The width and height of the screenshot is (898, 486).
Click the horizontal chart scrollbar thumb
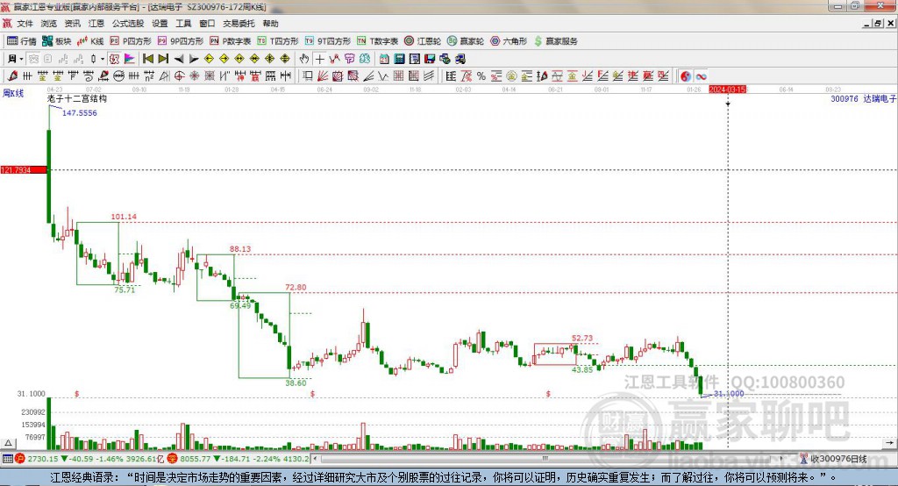click(x=545, y=459)
